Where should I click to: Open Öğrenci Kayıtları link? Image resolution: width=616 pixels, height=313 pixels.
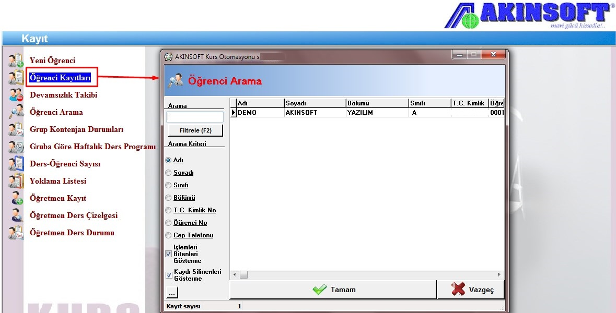(x=61, y=78)
